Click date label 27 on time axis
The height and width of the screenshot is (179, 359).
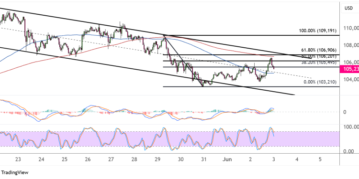(111, 159)
